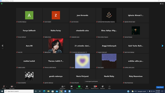Click makbul wahid participant tile
This screenshot has height=93, width=165.
pyautogui.click(x=29, y=61)
